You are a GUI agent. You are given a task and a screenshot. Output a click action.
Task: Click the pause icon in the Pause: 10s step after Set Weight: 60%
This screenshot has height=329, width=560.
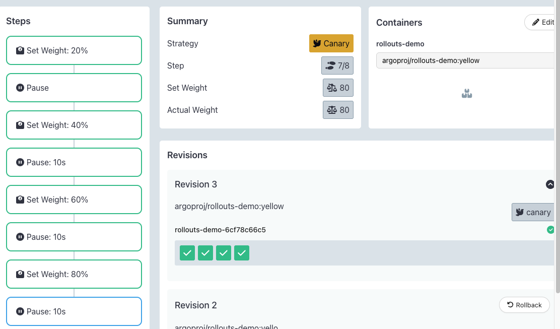pyautogui.click(x=20, y=237)
